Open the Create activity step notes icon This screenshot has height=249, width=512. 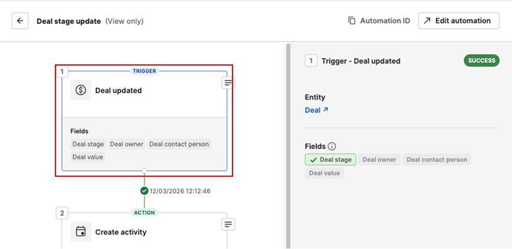228,224
